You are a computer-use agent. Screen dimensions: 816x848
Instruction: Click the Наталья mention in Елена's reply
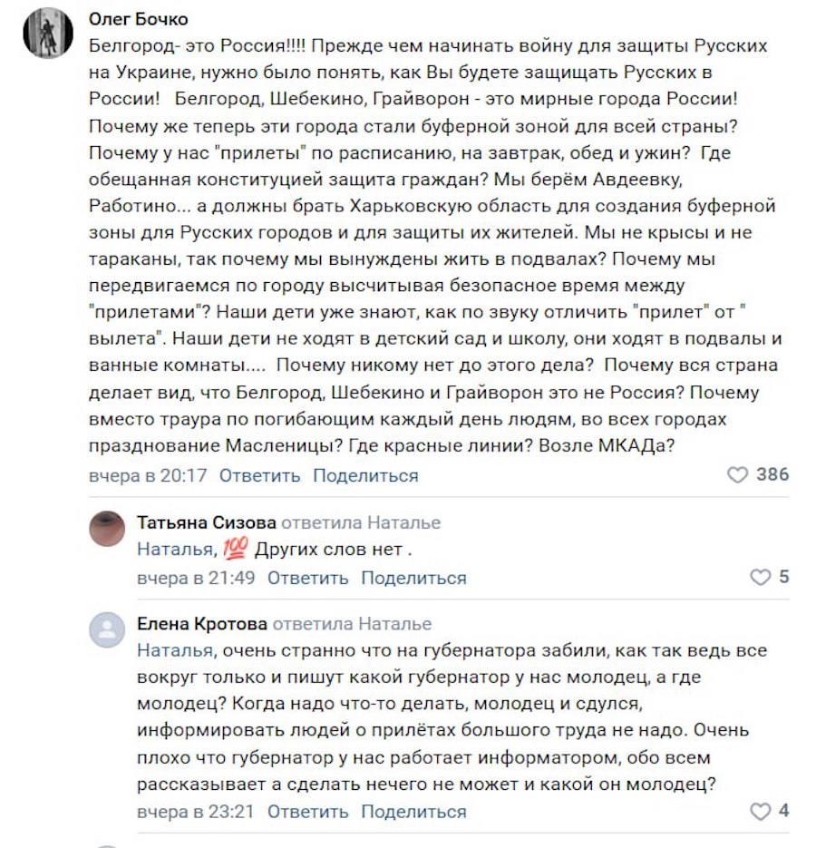[175, 651]
